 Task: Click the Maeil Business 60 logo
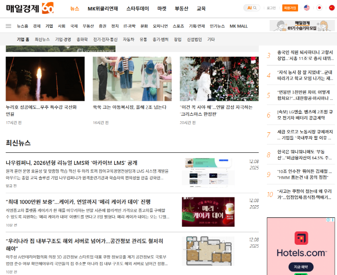point(30,8)
